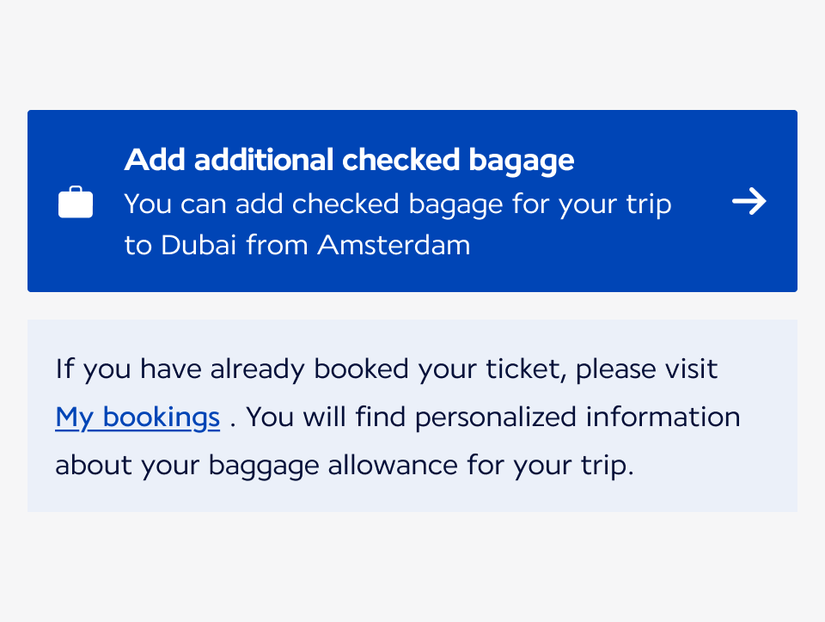Click the word 'ticket,' in the info message

click(526, 369)
